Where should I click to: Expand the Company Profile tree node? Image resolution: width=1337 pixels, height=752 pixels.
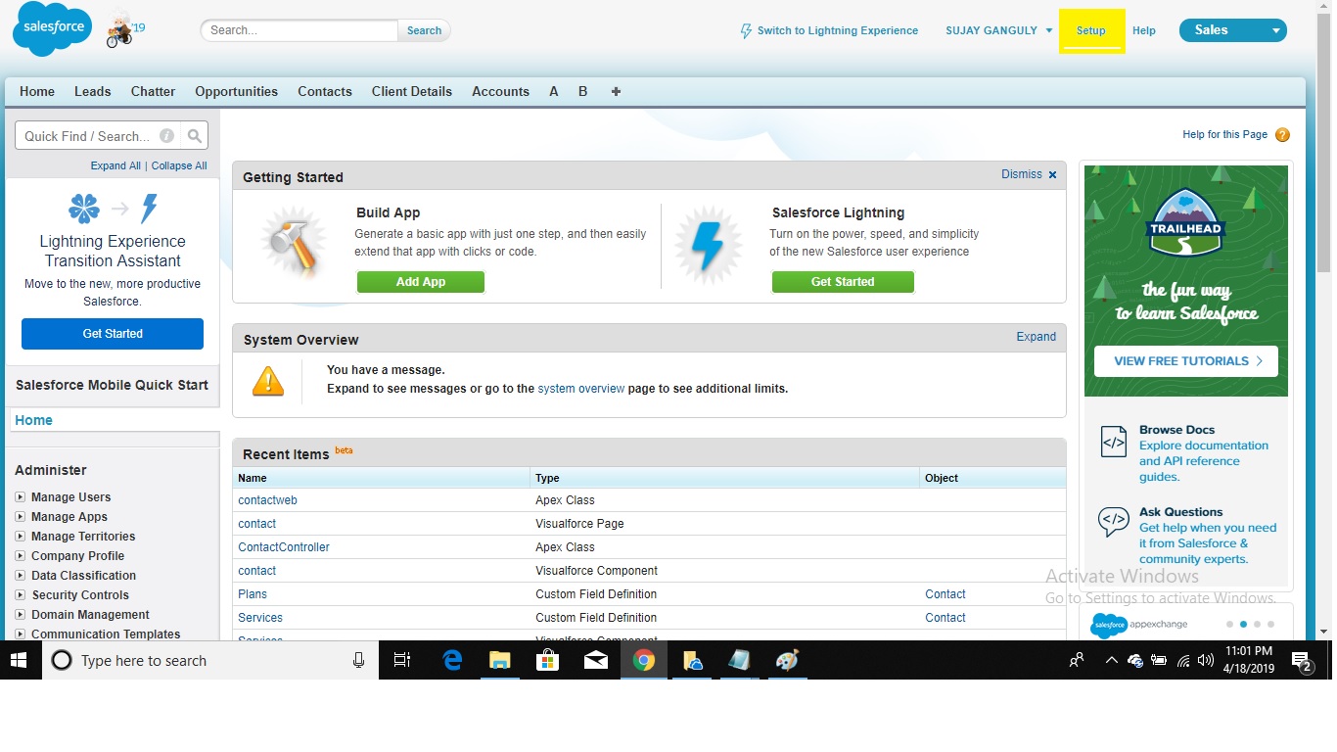click(x=21, y=556)
